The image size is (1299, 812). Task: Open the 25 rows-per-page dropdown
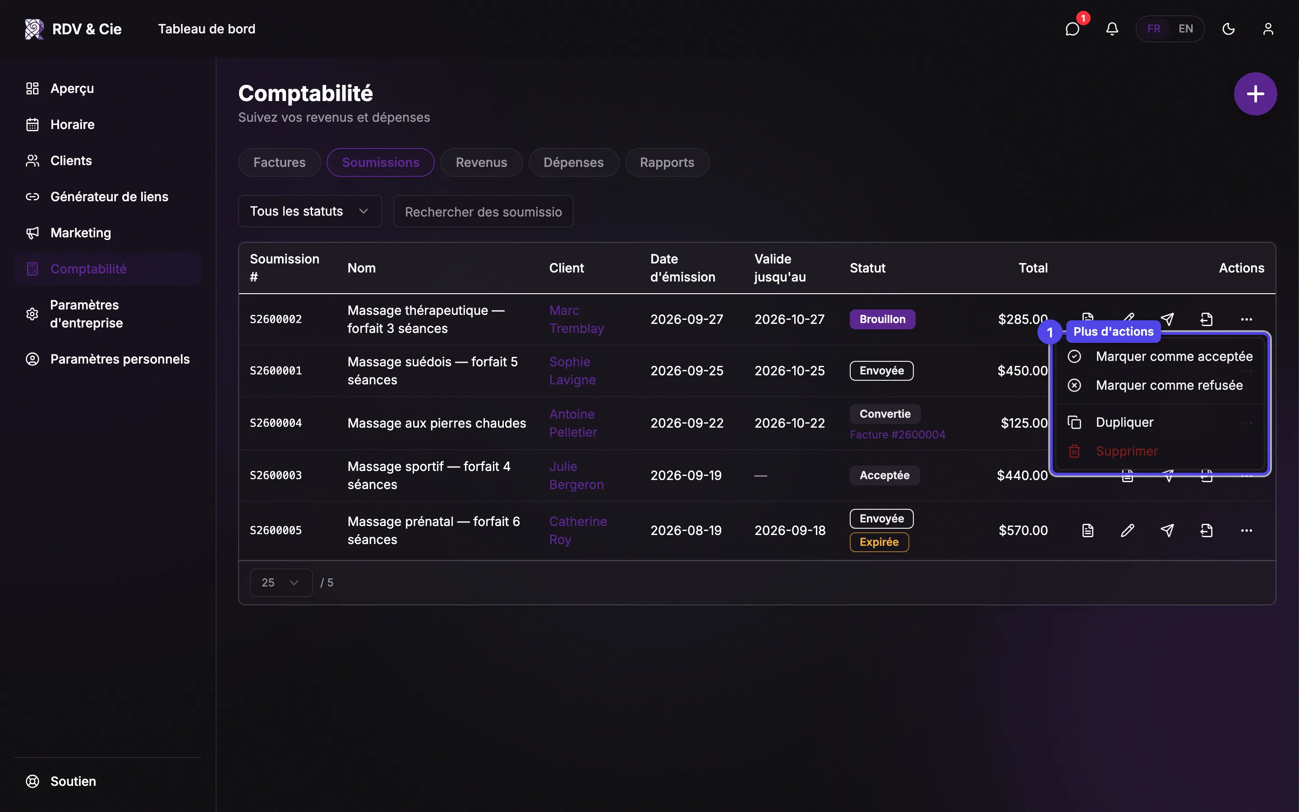281,583
